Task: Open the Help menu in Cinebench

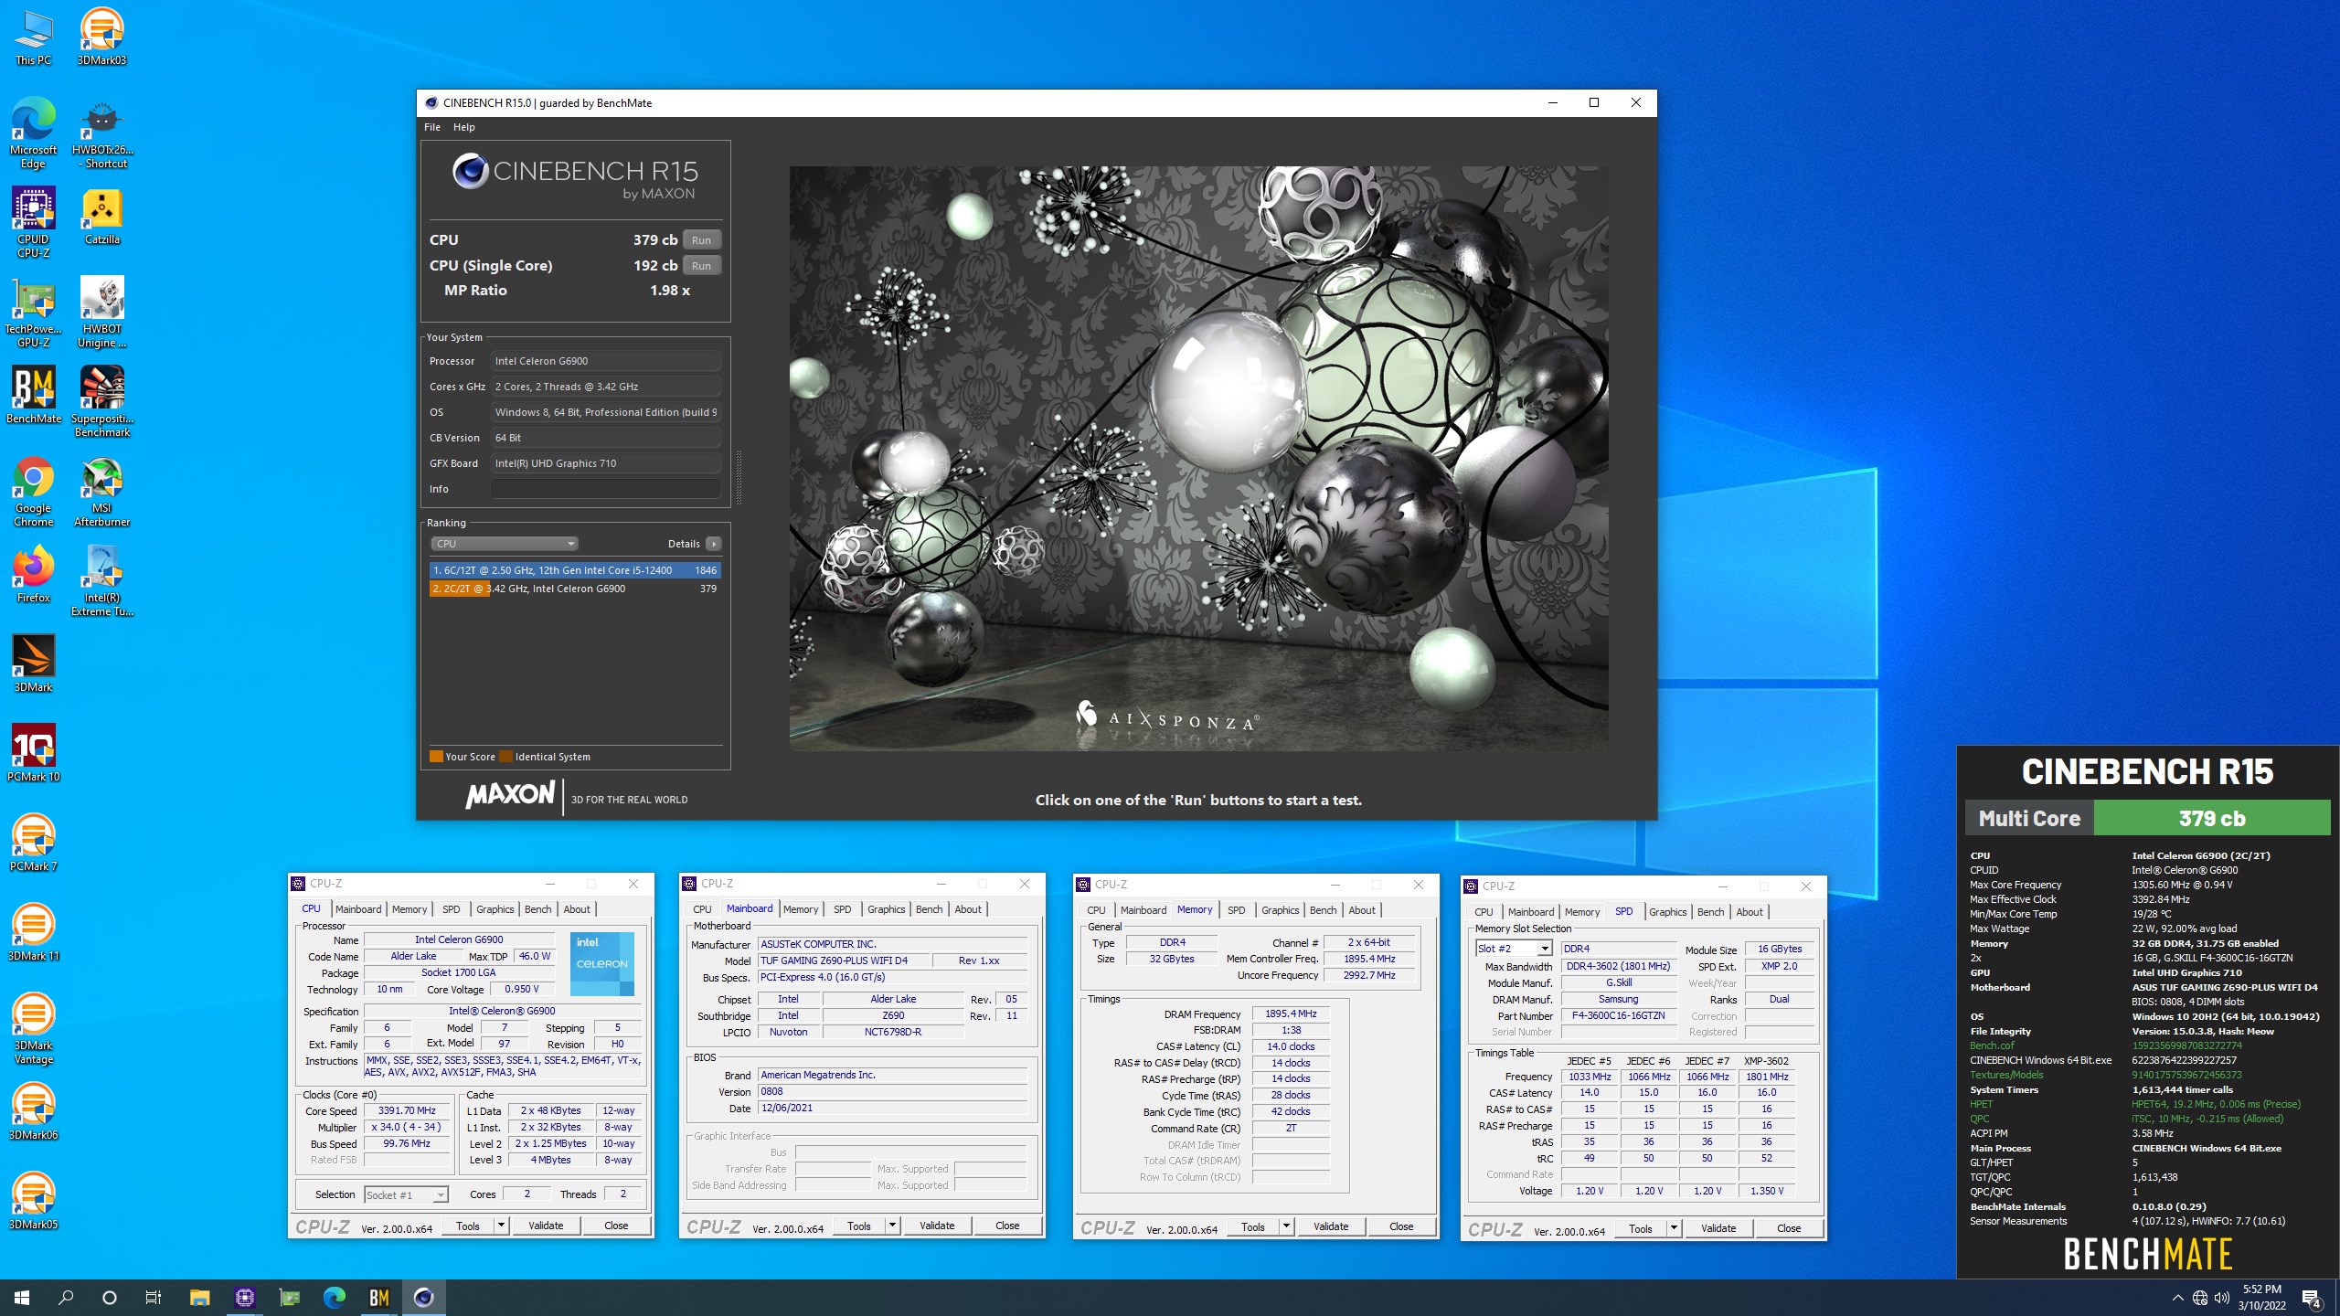Action: pyautogui.click(x=464, y=127)
